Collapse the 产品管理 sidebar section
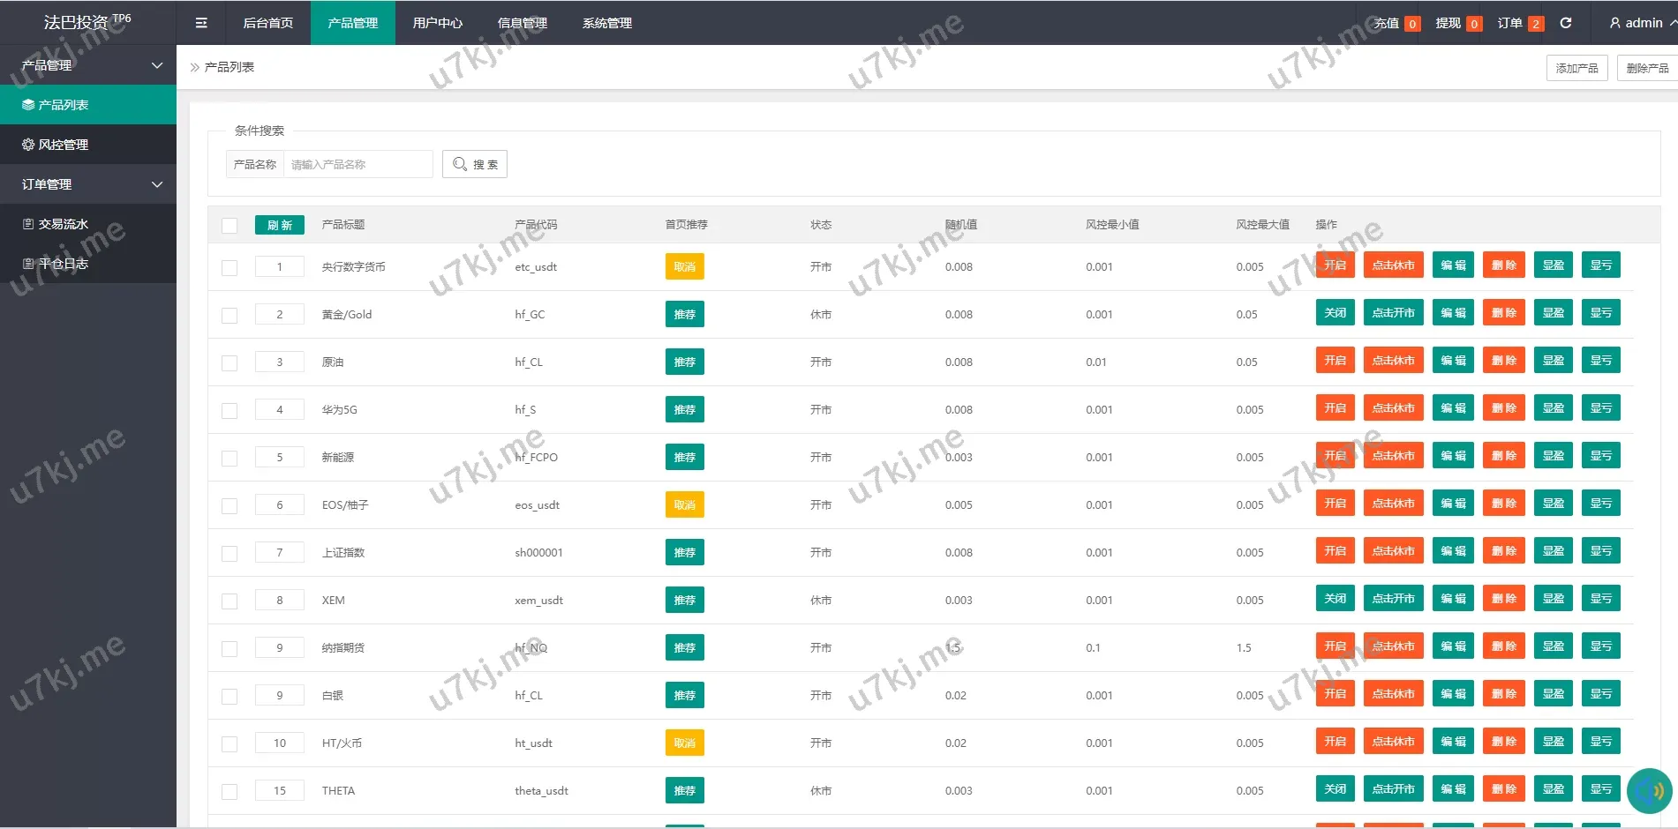The image size is (1678, 829). [x=157, y=65]
